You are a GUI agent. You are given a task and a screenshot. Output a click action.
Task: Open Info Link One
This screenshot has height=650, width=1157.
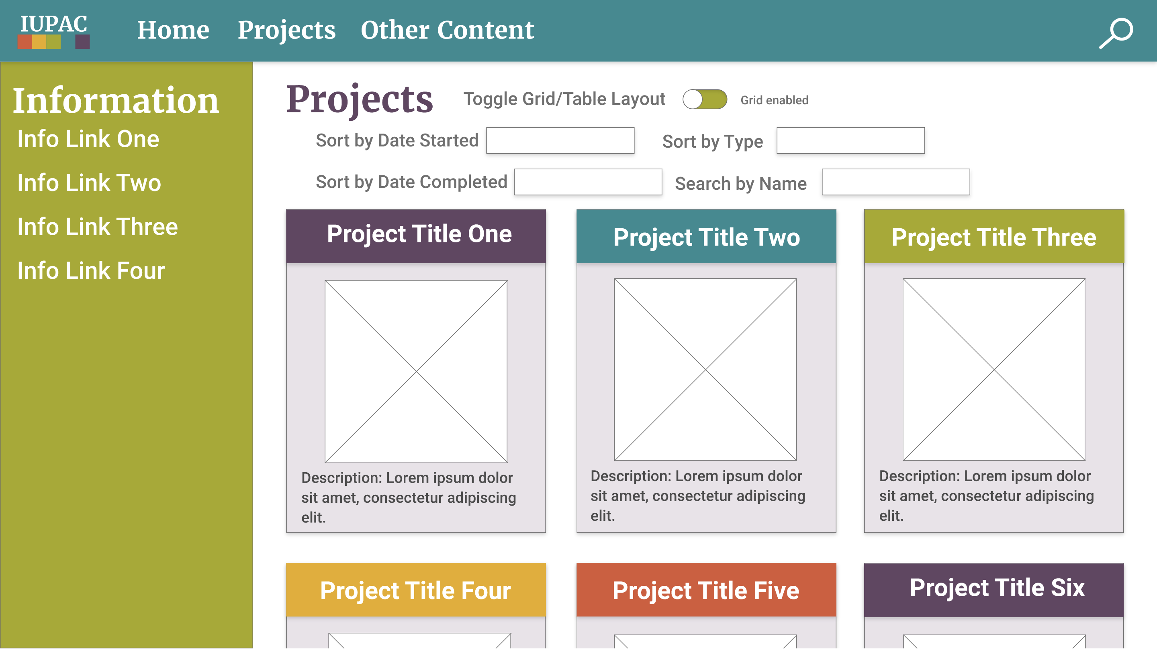[x=88, y=138]
